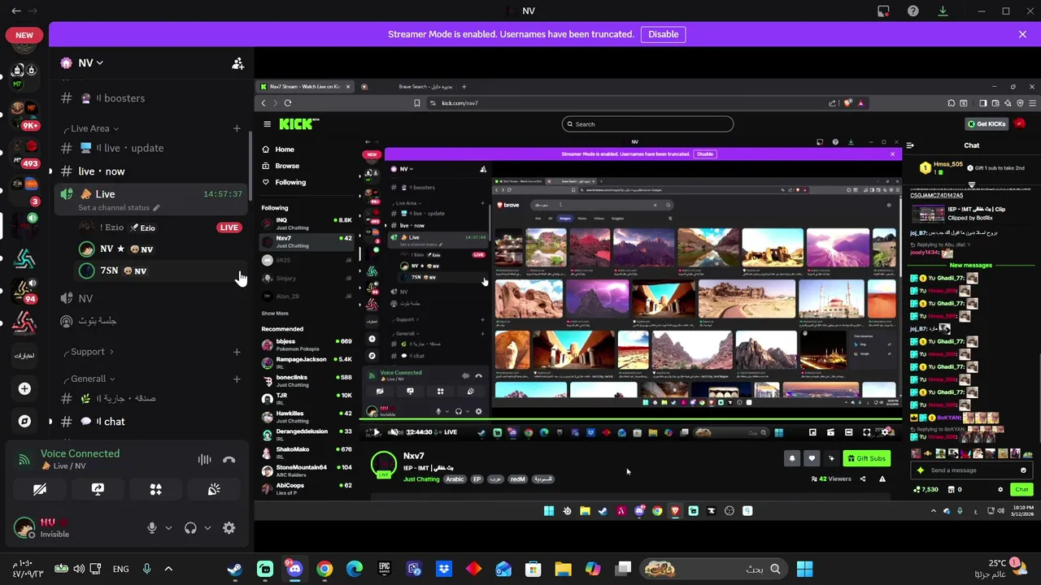Click the share your screen button

[98, 489]
